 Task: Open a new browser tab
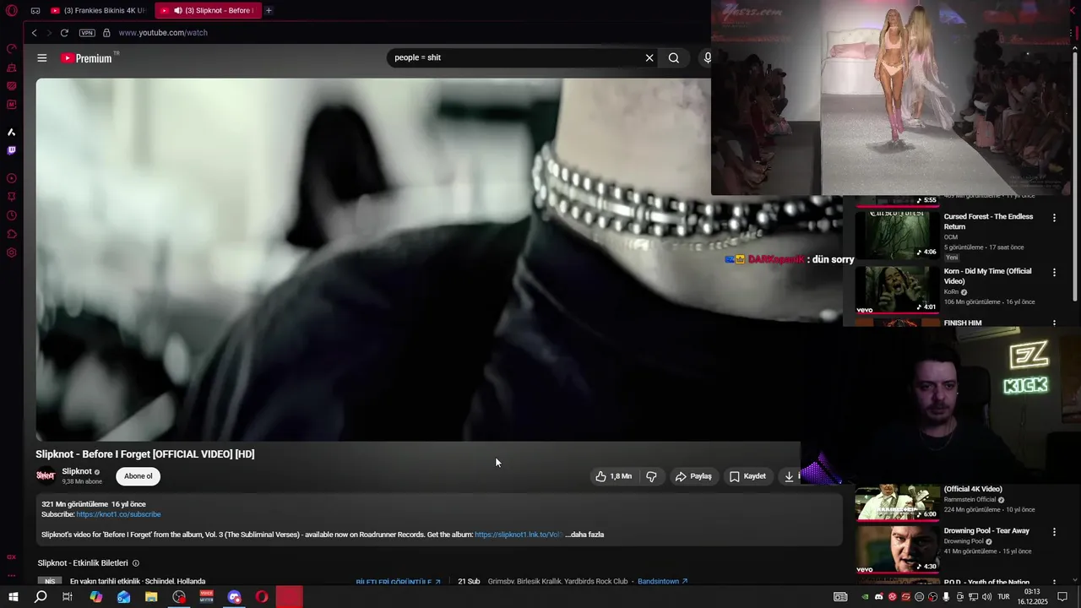pyautogui.click(x=269, y=10)
